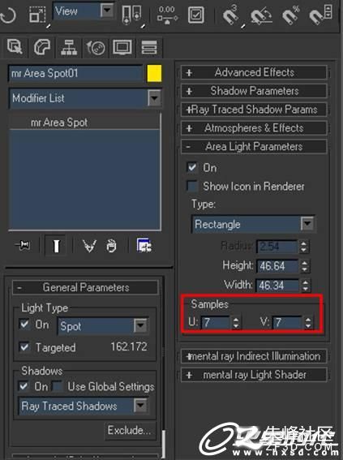Switch to the Motion panel tab
This screenshot has height=460, width=343.
(96, 48)
